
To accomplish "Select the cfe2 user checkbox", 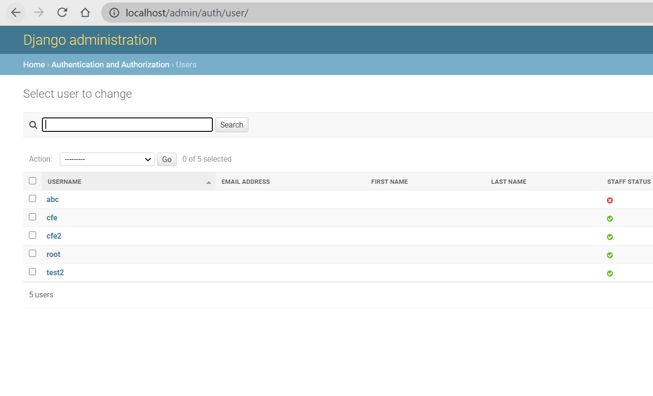I will (x=33, y=235).
